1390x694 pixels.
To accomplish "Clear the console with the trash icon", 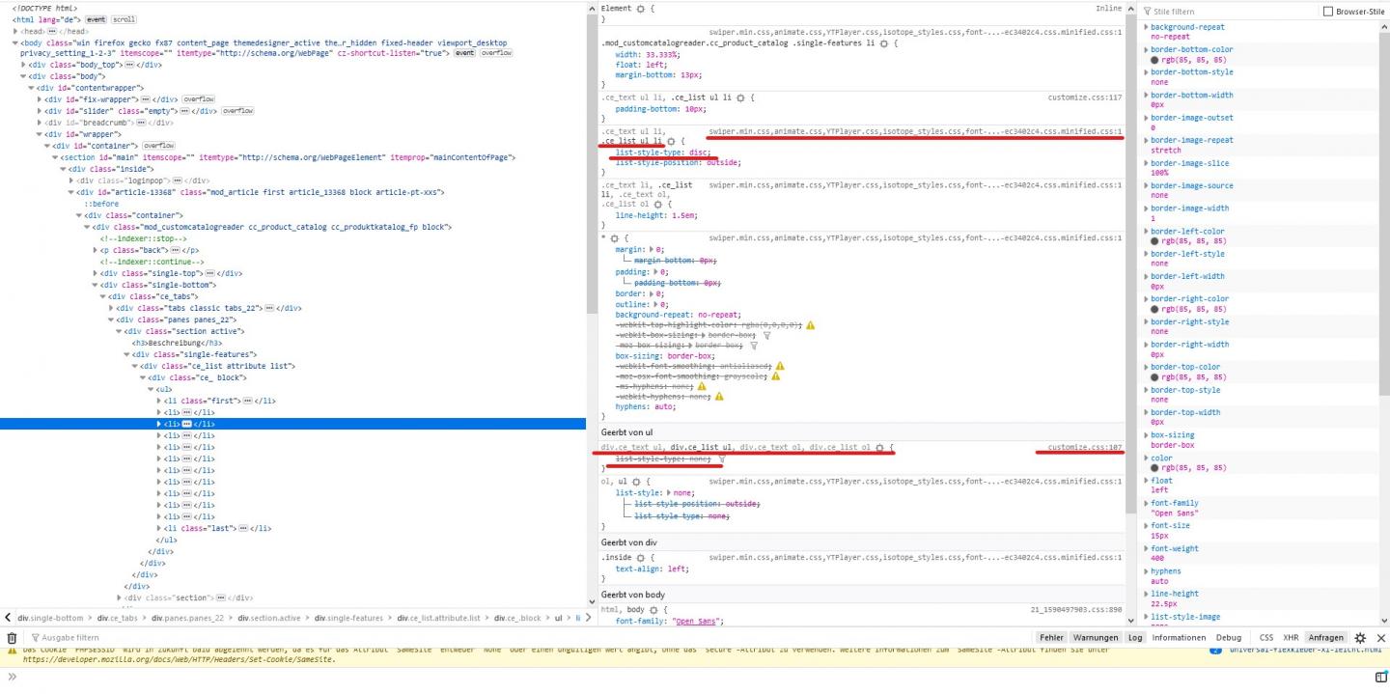I will (12, 638).
